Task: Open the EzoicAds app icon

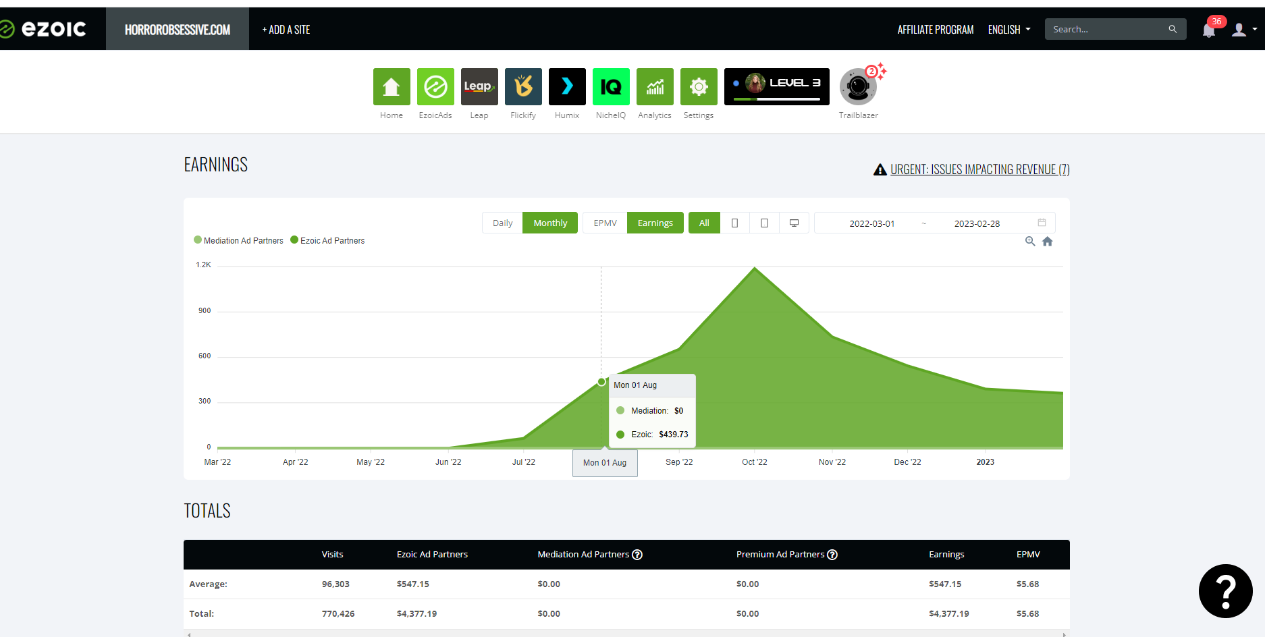Action: (x=435, y=86)
